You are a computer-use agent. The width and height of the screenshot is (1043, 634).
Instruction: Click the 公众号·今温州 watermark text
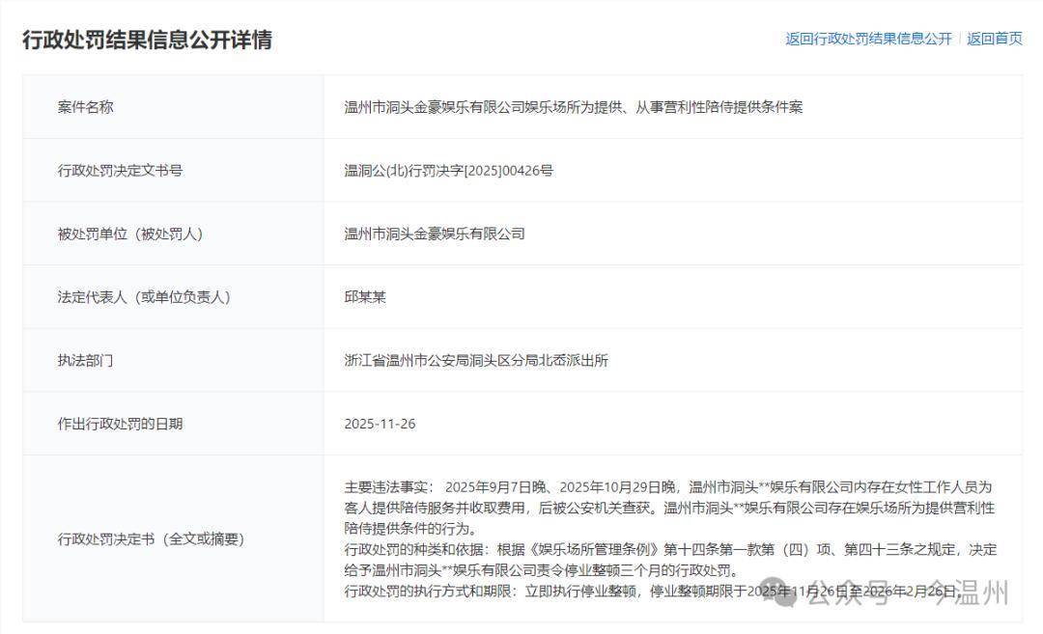[907, 594]
